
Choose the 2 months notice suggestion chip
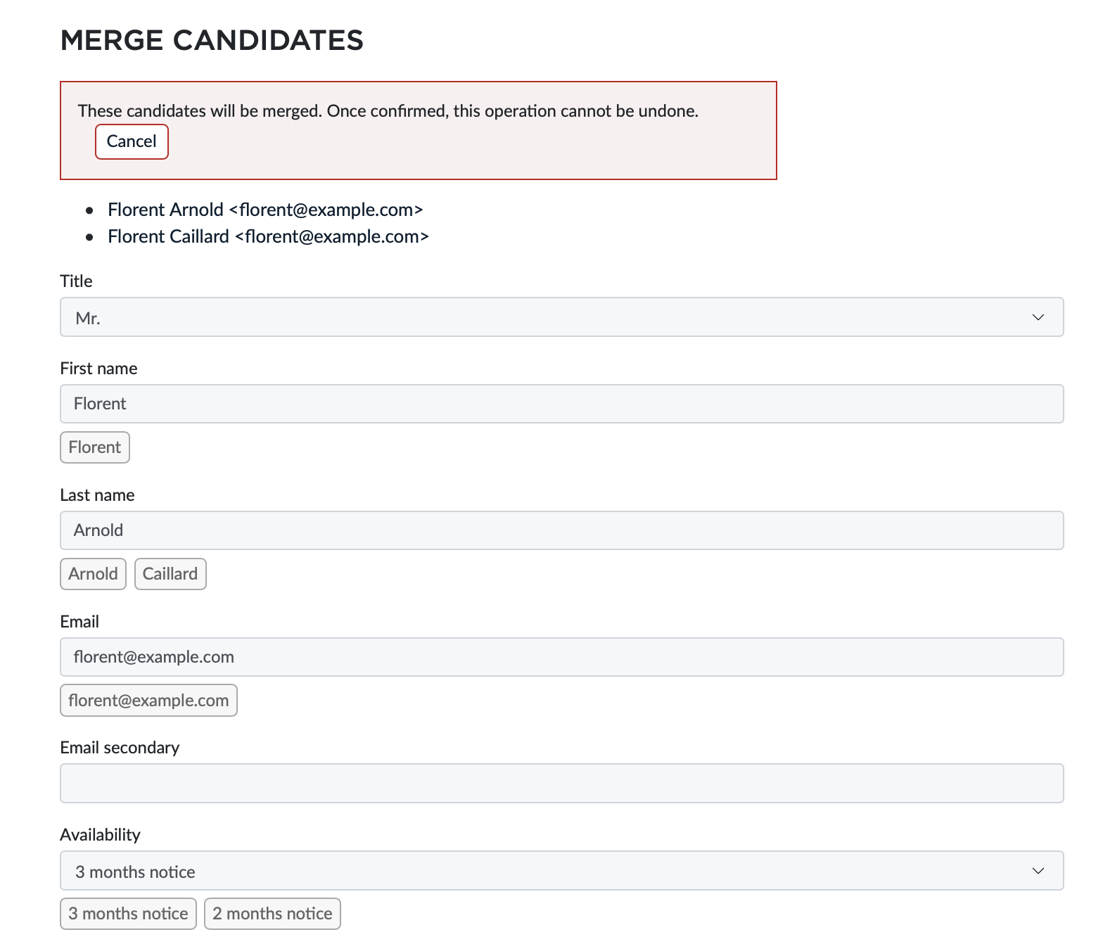(272, 914)
